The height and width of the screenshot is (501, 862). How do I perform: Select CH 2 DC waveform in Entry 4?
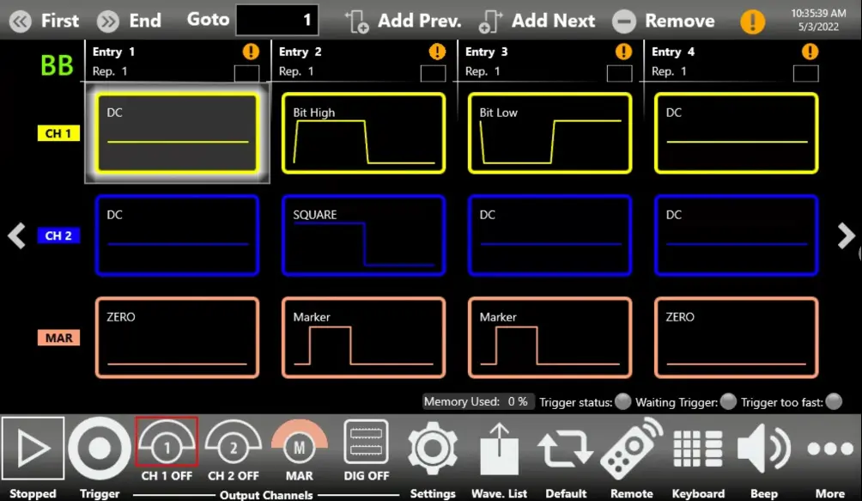pos(736,235)
